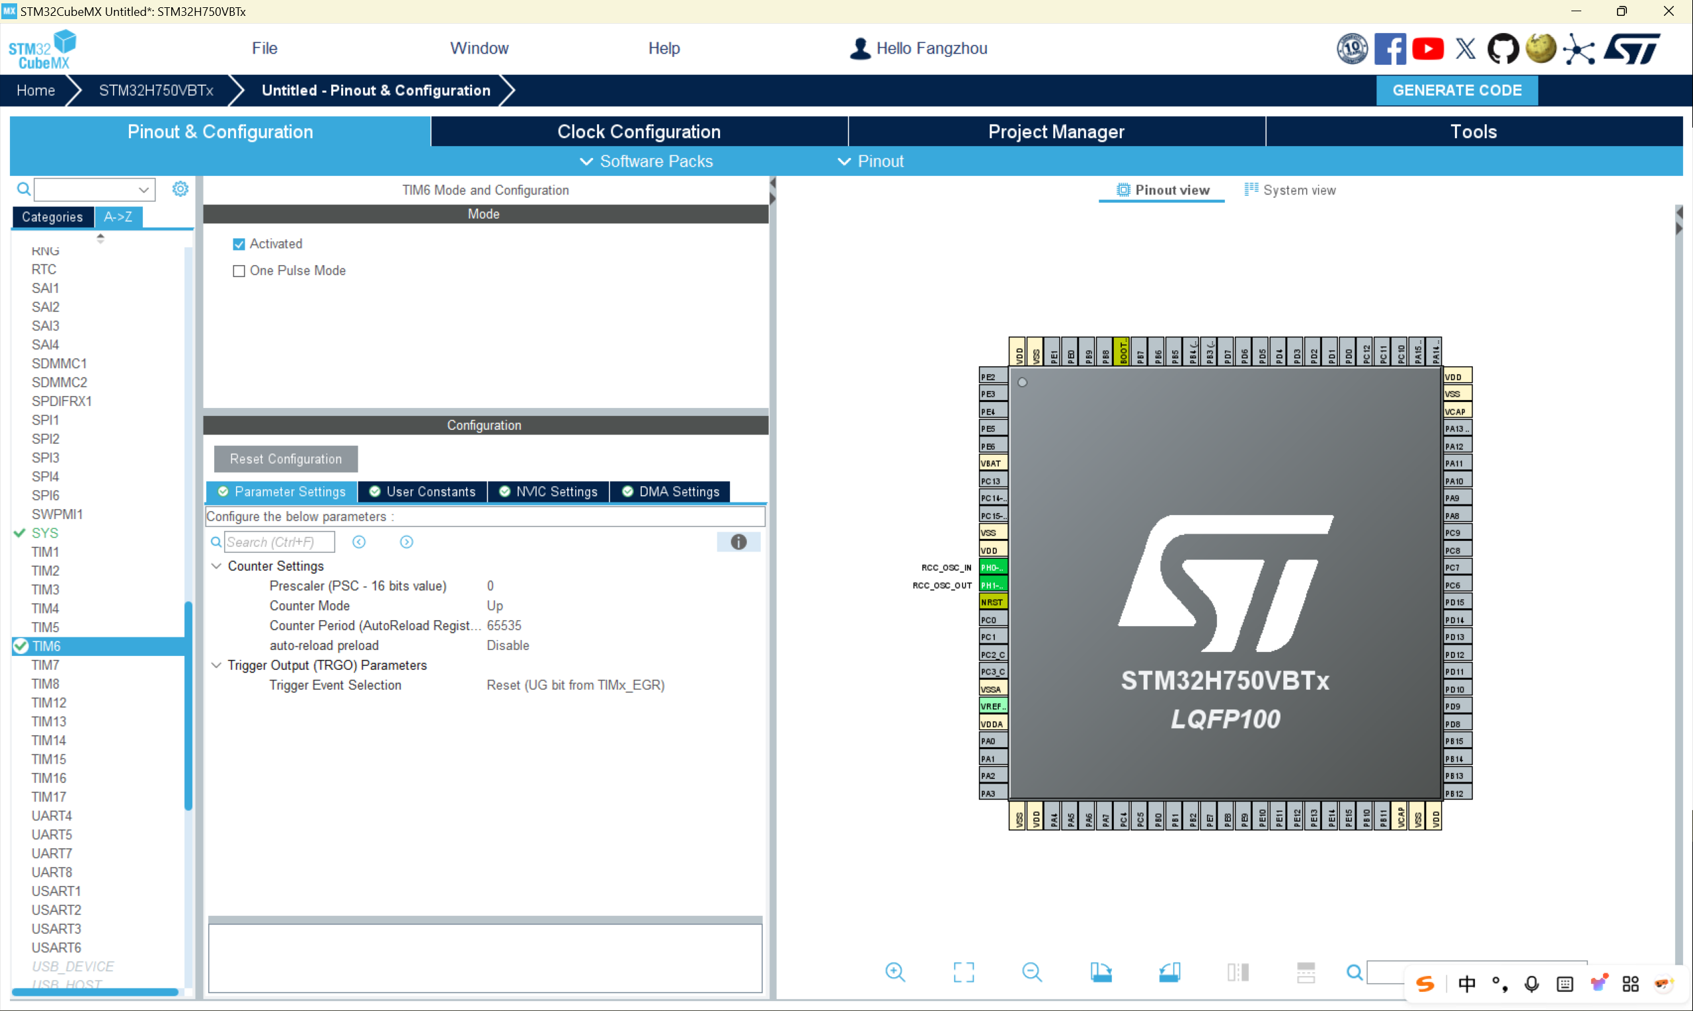Uncheck the Activated checkbox
The height and width of the screenshot is (1011, 1693).
click(x=239, y=244)
